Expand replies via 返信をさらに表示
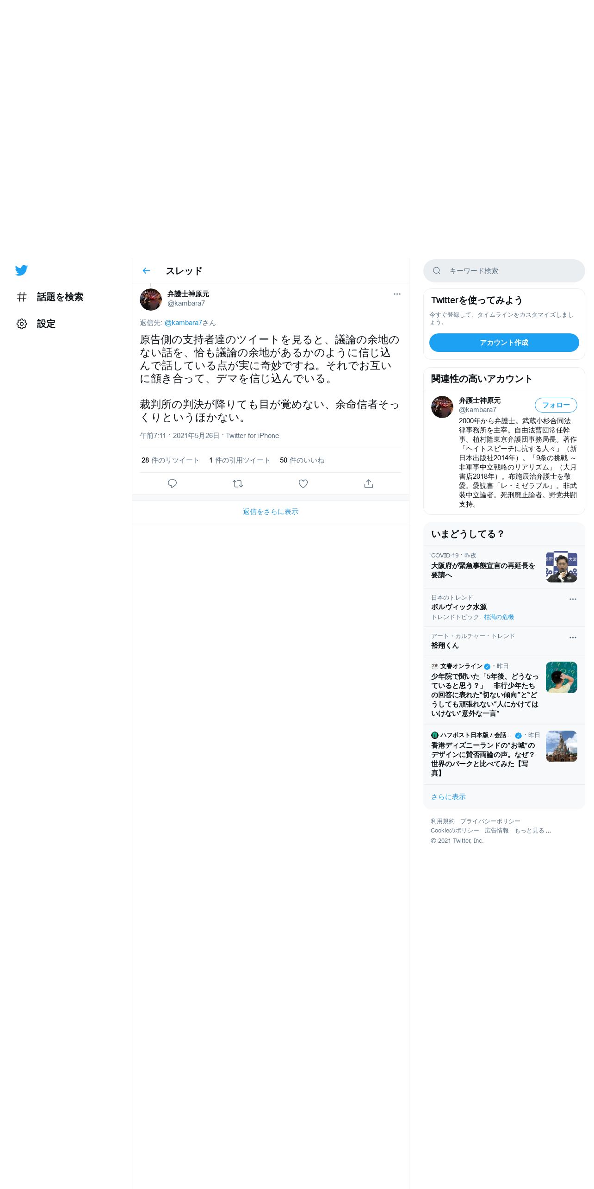 tap(271, 512)
